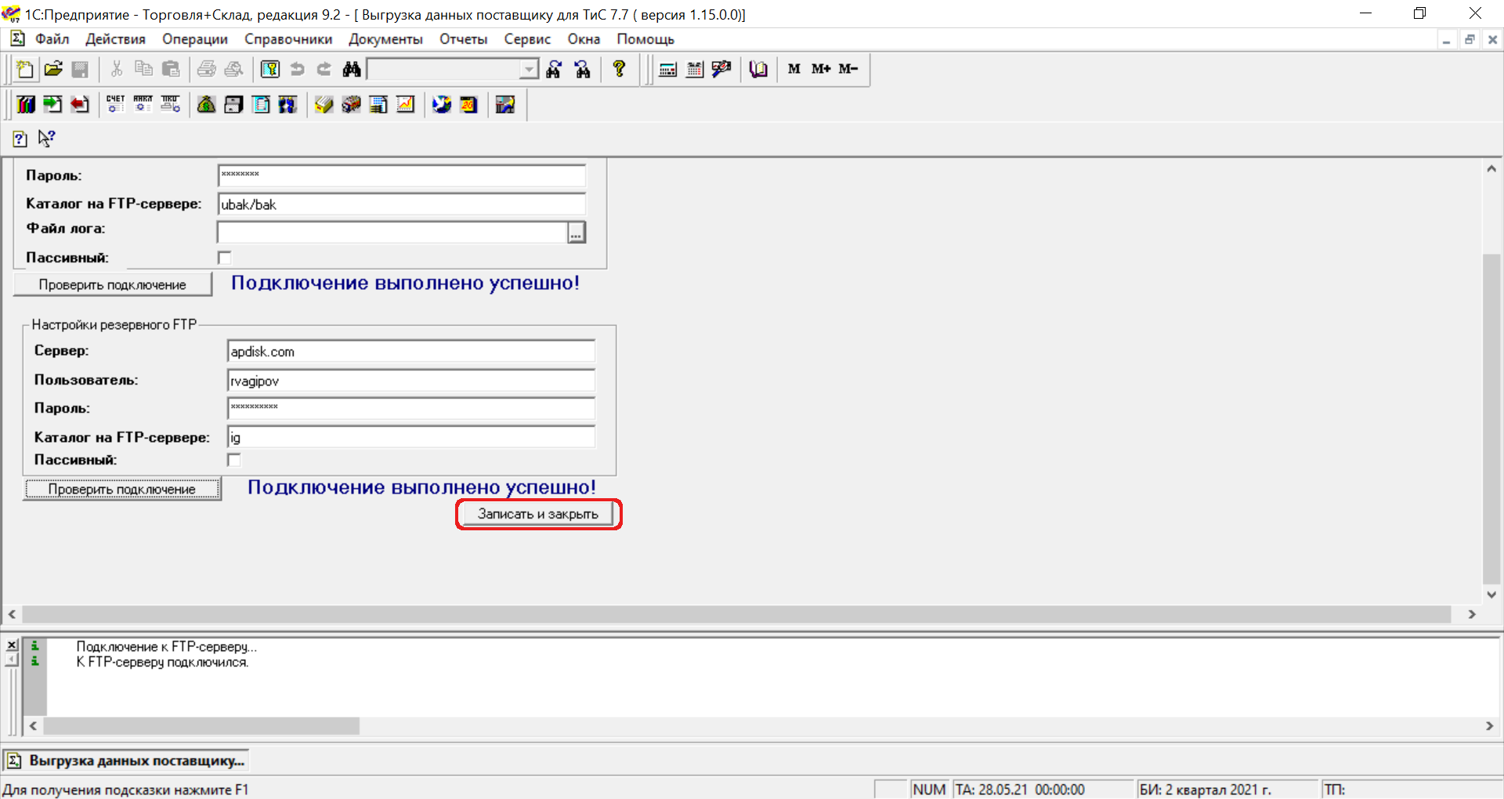Click the Сервер field with apdisk.com

411,352
